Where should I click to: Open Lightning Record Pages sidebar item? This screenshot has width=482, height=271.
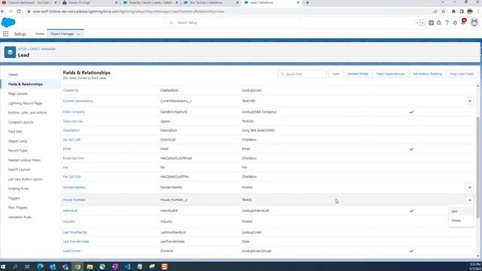[25, 103]
